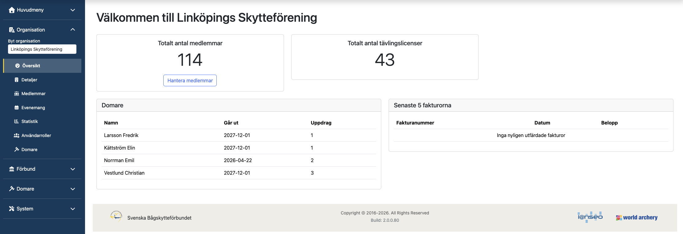Open the Byt organisation selector field

click(x=42, y=49)
